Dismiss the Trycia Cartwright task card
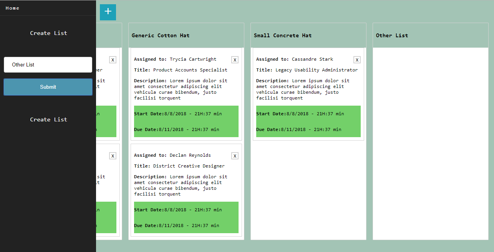This screenshot has height=252, width=494. 235,60
